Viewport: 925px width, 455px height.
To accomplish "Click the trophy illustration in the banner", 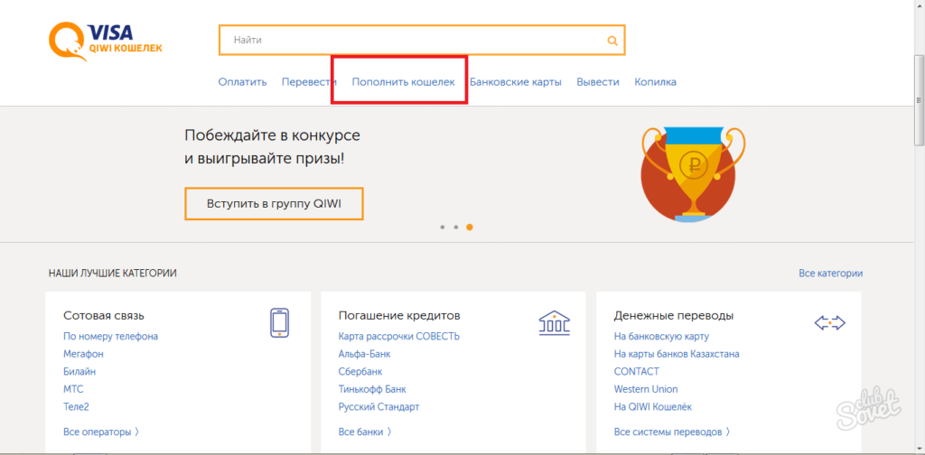I will pyautogui.click(x=693, y=175).
